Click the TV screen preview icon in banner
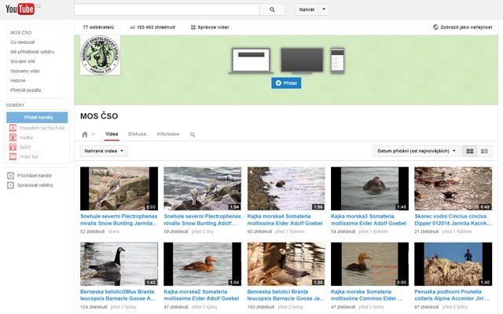Image resolution: width=503 pixels, height=314 pixels. click(x=302, y=60)
